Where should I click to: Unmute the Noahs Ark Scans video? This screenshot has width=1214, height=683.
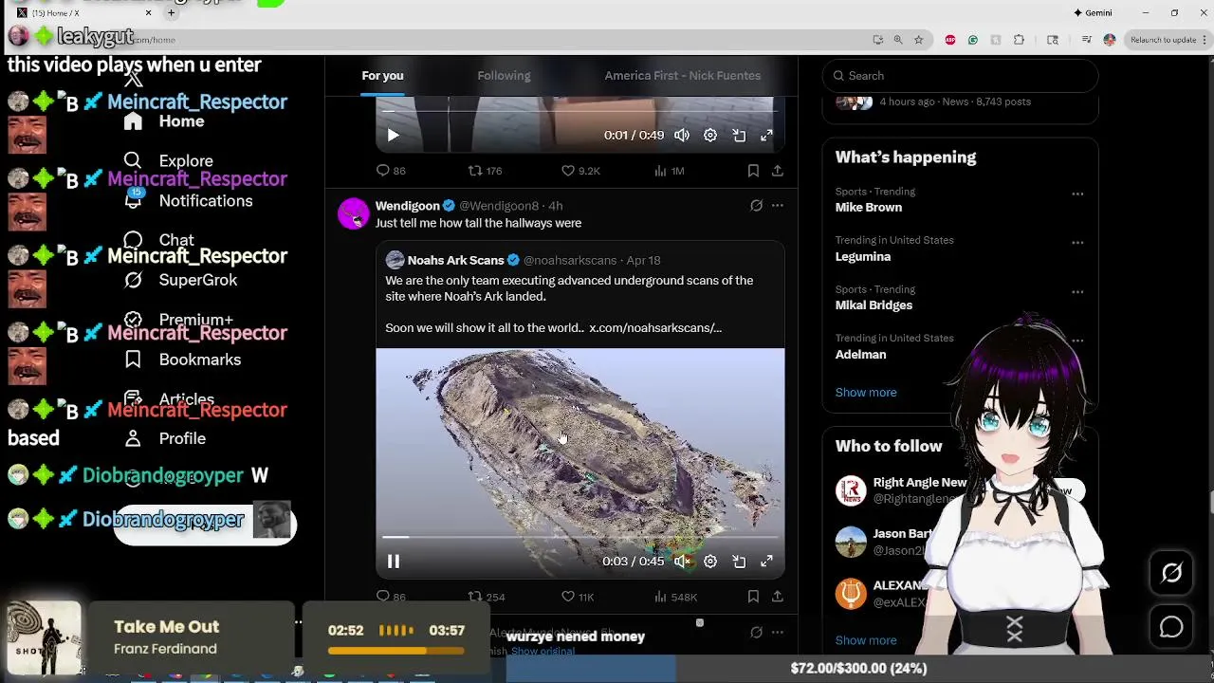[682, 562]
